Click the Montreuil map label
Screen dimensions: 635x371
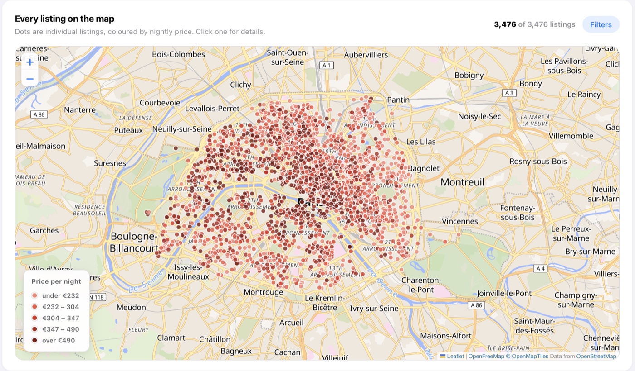463,182
